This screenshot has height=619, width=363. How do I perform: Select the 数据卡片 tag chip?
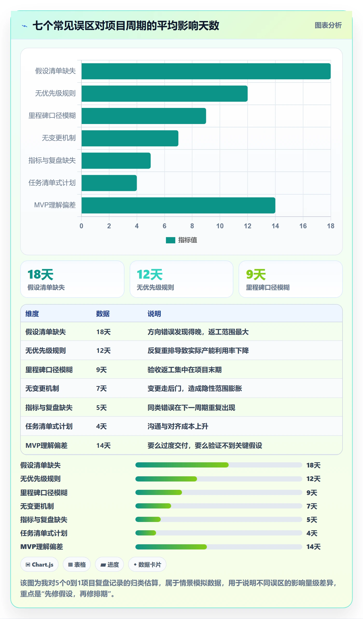tap(147, 564)
